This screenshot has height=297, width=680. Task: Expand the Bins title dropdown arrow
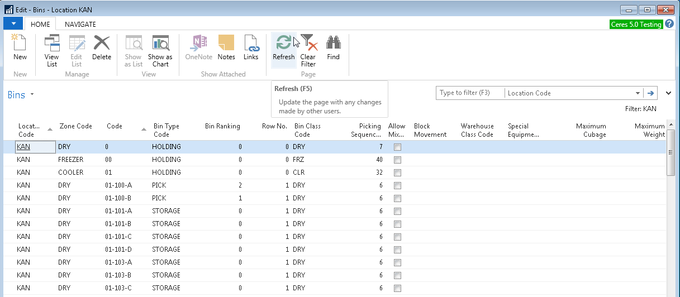32,94
